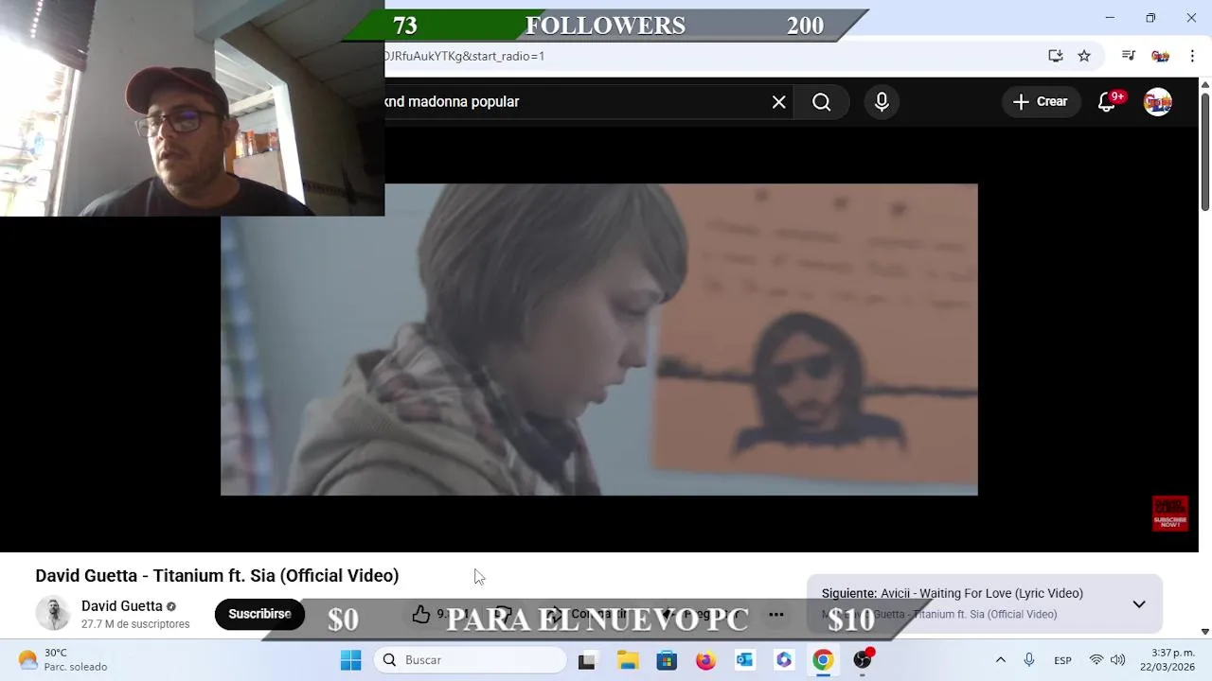Open the OBS Studio taskbar icon

pyautogui.click(x=862, y=660)
